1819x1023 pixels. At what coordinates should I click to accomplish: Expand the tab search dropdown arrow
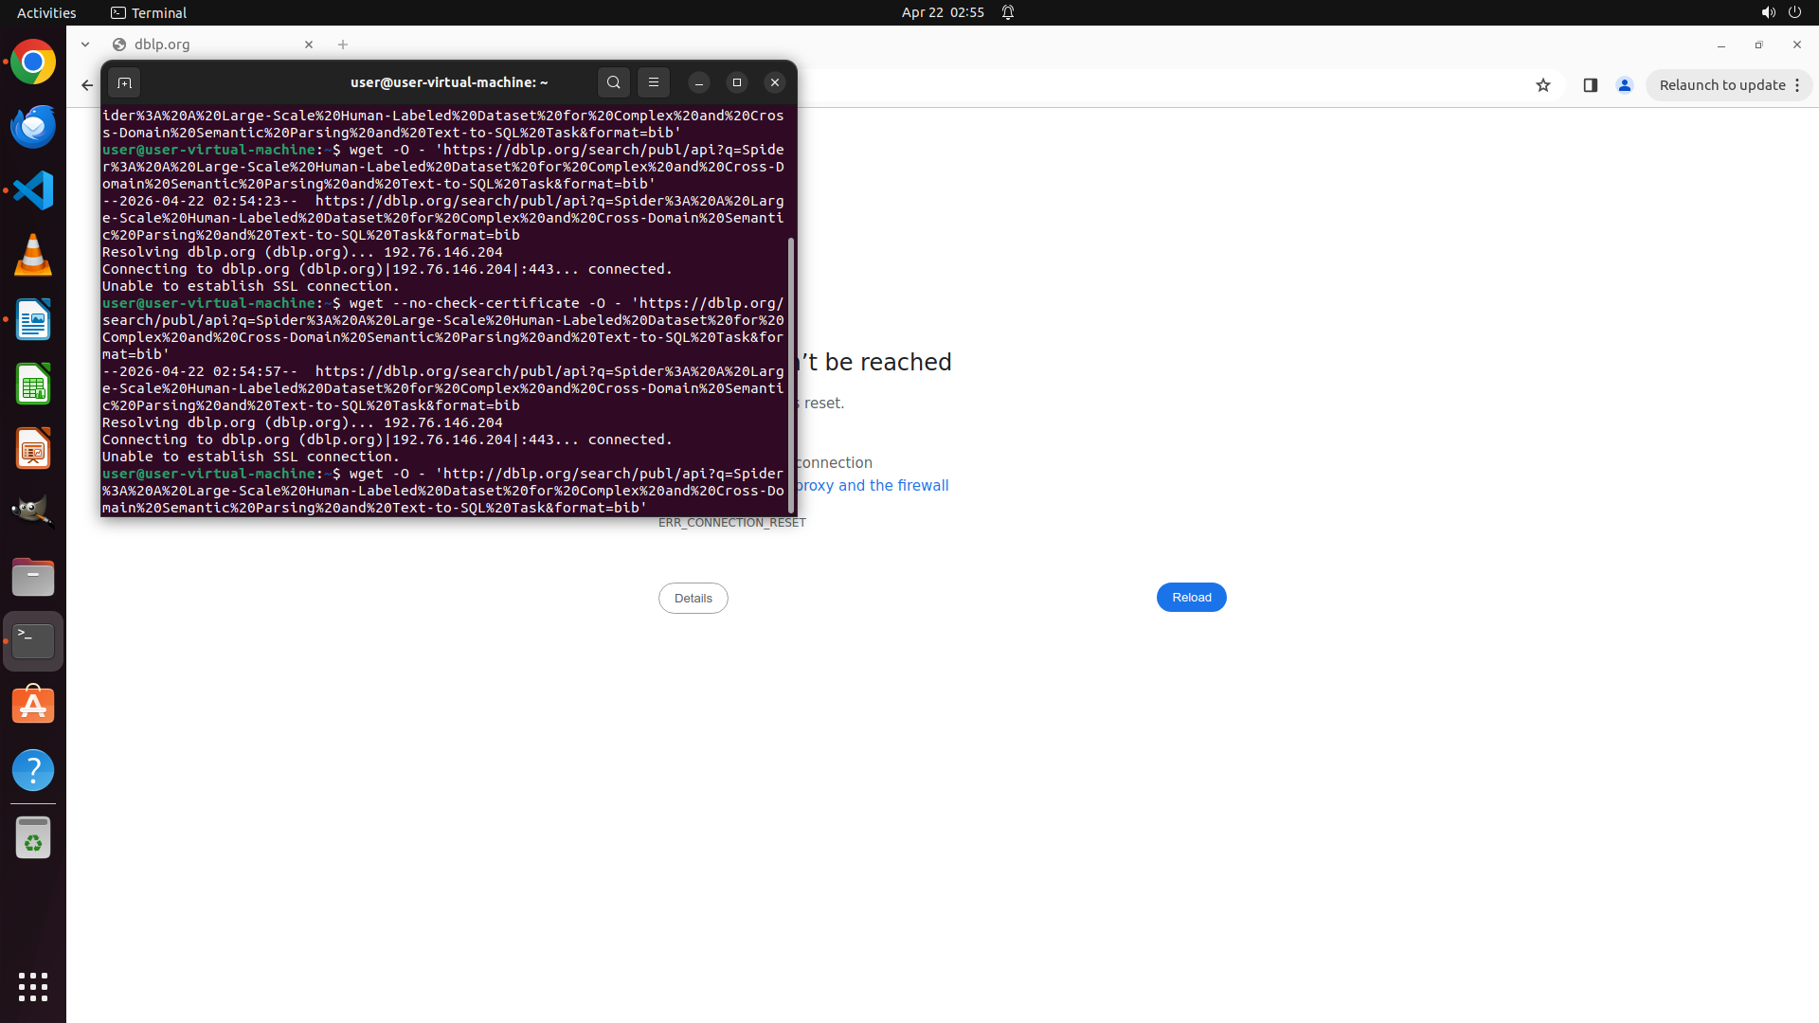[85, 45]
